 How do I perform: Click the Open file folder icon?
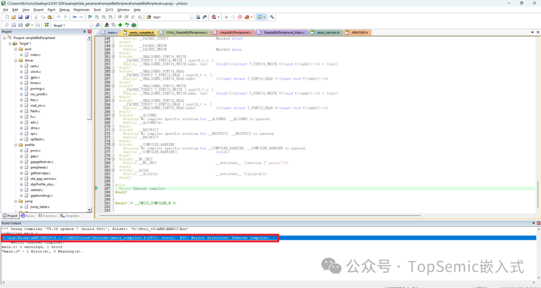coord(14,17)
